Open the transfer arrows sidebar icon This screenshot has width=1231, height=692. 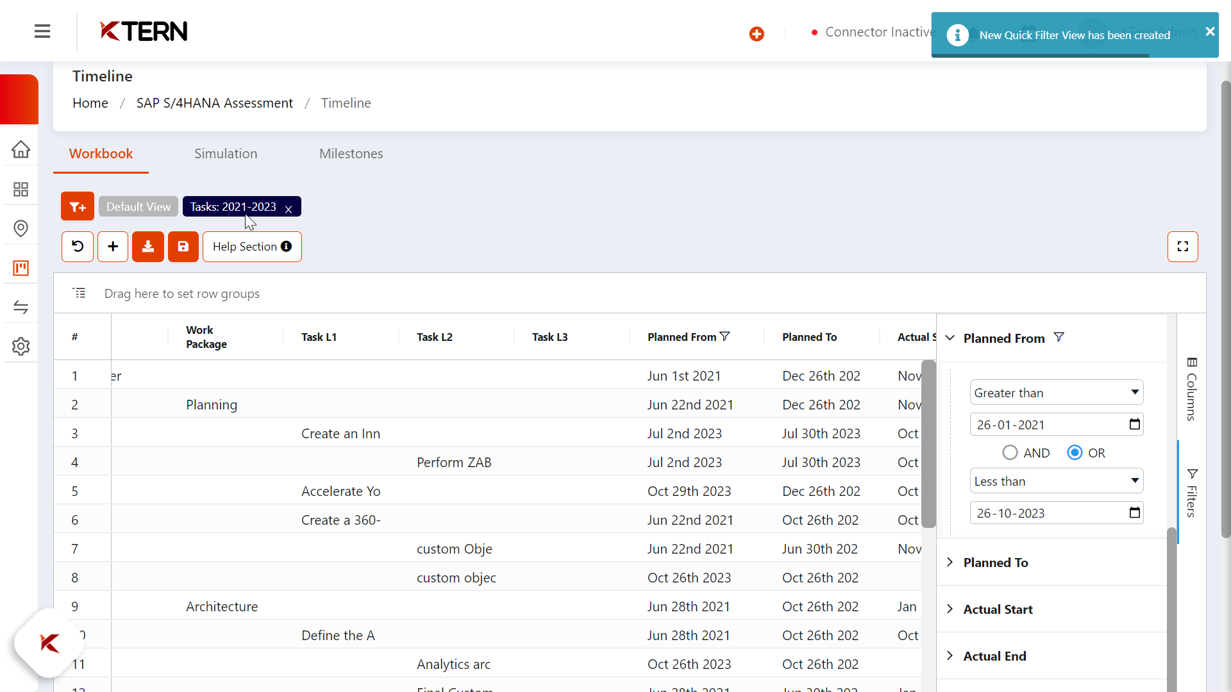click(21, 307)
